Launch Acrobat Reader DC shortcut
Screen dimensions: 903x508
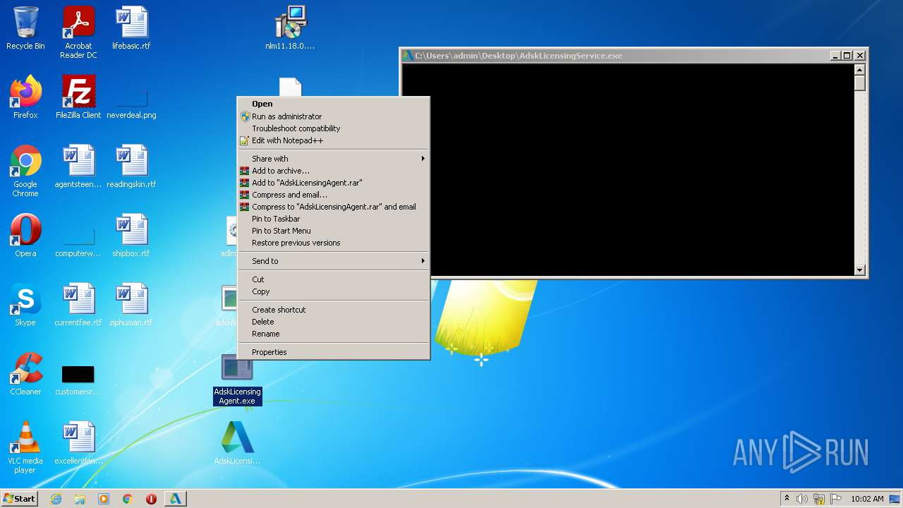click(x=78, y=32)
